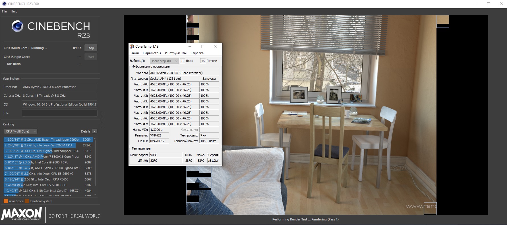Click the Socket AM4 (1331 pin) platform field

pos(174,79)
